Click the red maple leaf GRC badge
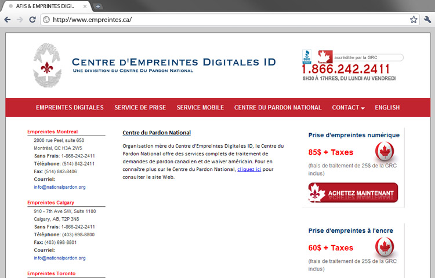This screenshot has height=278, width=435. [324, 57]
